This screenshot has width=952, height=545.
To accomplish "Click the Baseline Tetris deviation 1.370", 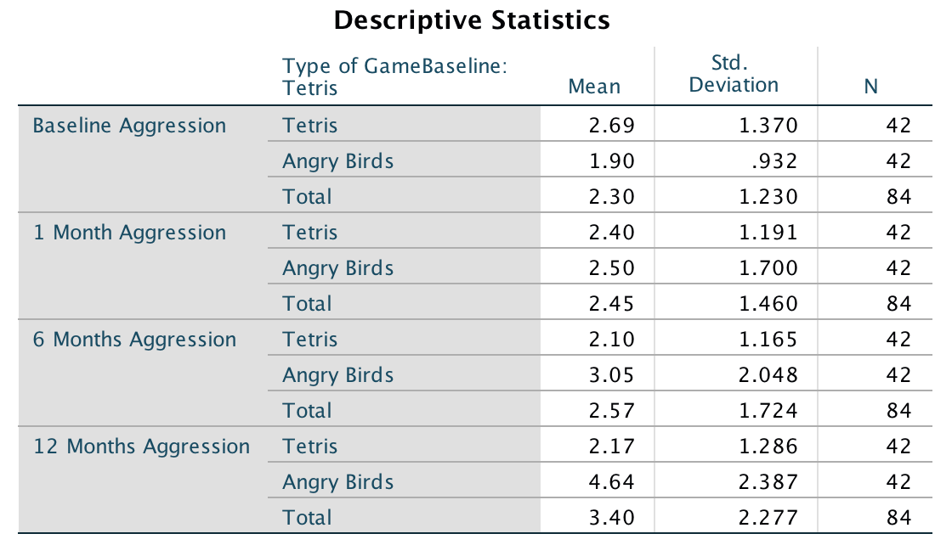I will [x=768, y=126].
